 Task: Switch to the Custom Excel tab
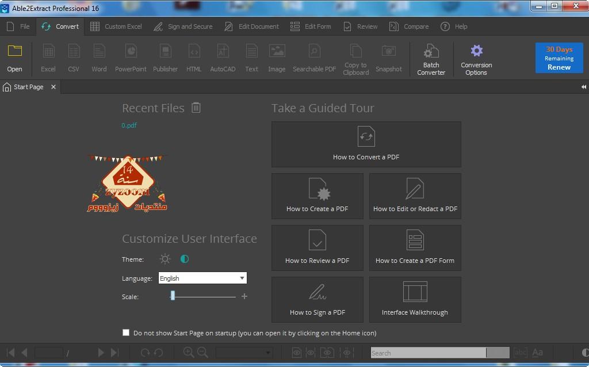(x=116, y=26)
